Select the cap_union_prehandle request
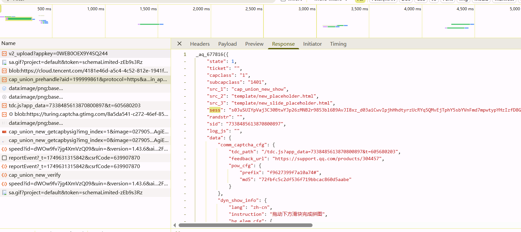 88,79
